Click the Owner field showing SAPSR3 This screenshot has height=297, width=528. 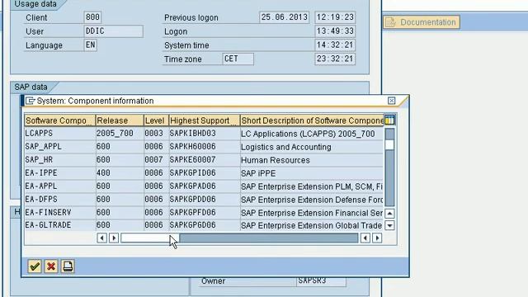pos(321,280)
